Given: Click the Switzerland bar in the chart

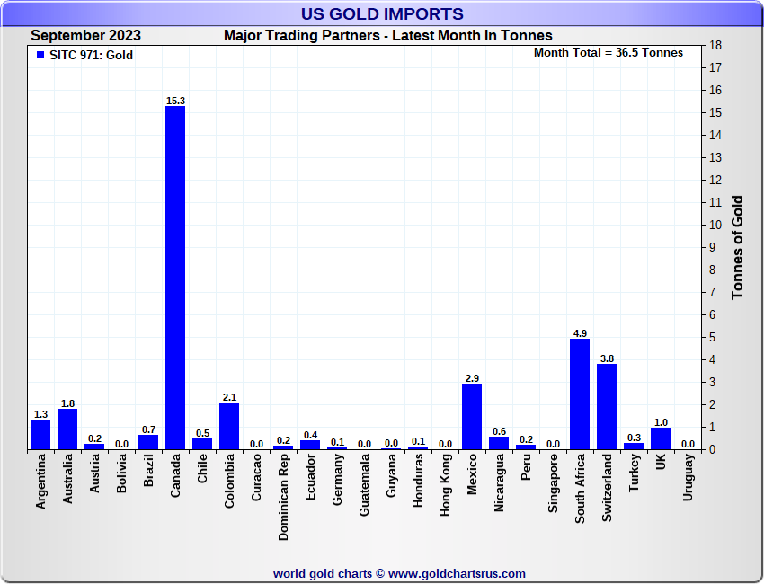Looking at the screenshot, I should (607, 406).
